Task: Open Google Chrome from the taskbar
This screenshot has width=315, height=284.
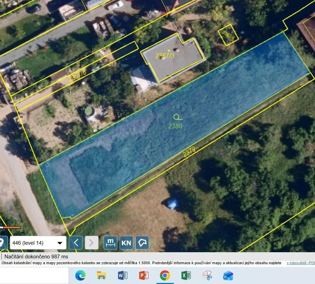Action: click(165, 274)
